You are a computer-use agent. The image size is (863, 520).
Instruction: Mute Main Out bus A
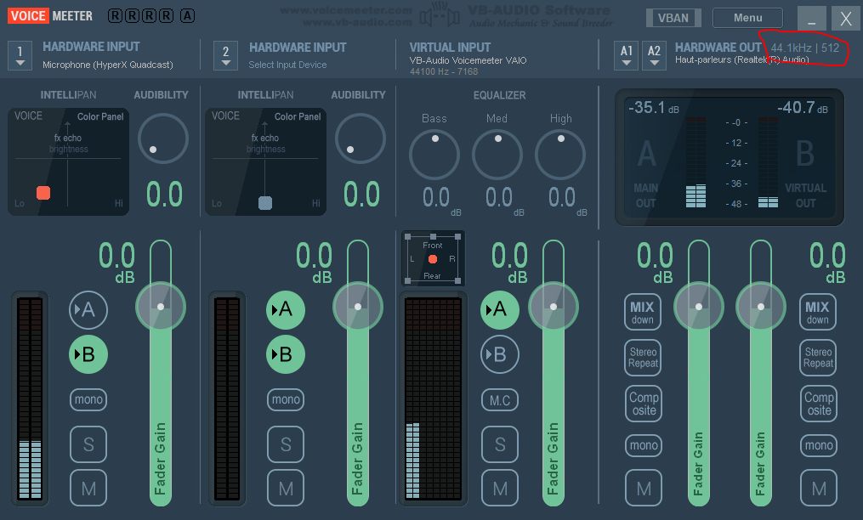click(x=644, y=488)
